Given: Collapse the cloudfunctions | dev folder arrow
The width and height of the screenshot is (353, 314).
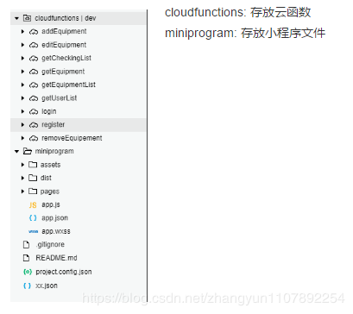Looking at the screenshot, I should coord(16,18).
